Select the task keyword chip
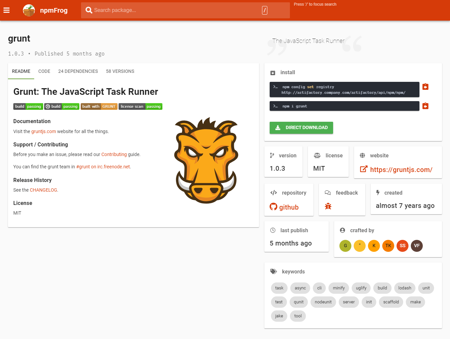 pyautogui.click(x=279, y=288)
